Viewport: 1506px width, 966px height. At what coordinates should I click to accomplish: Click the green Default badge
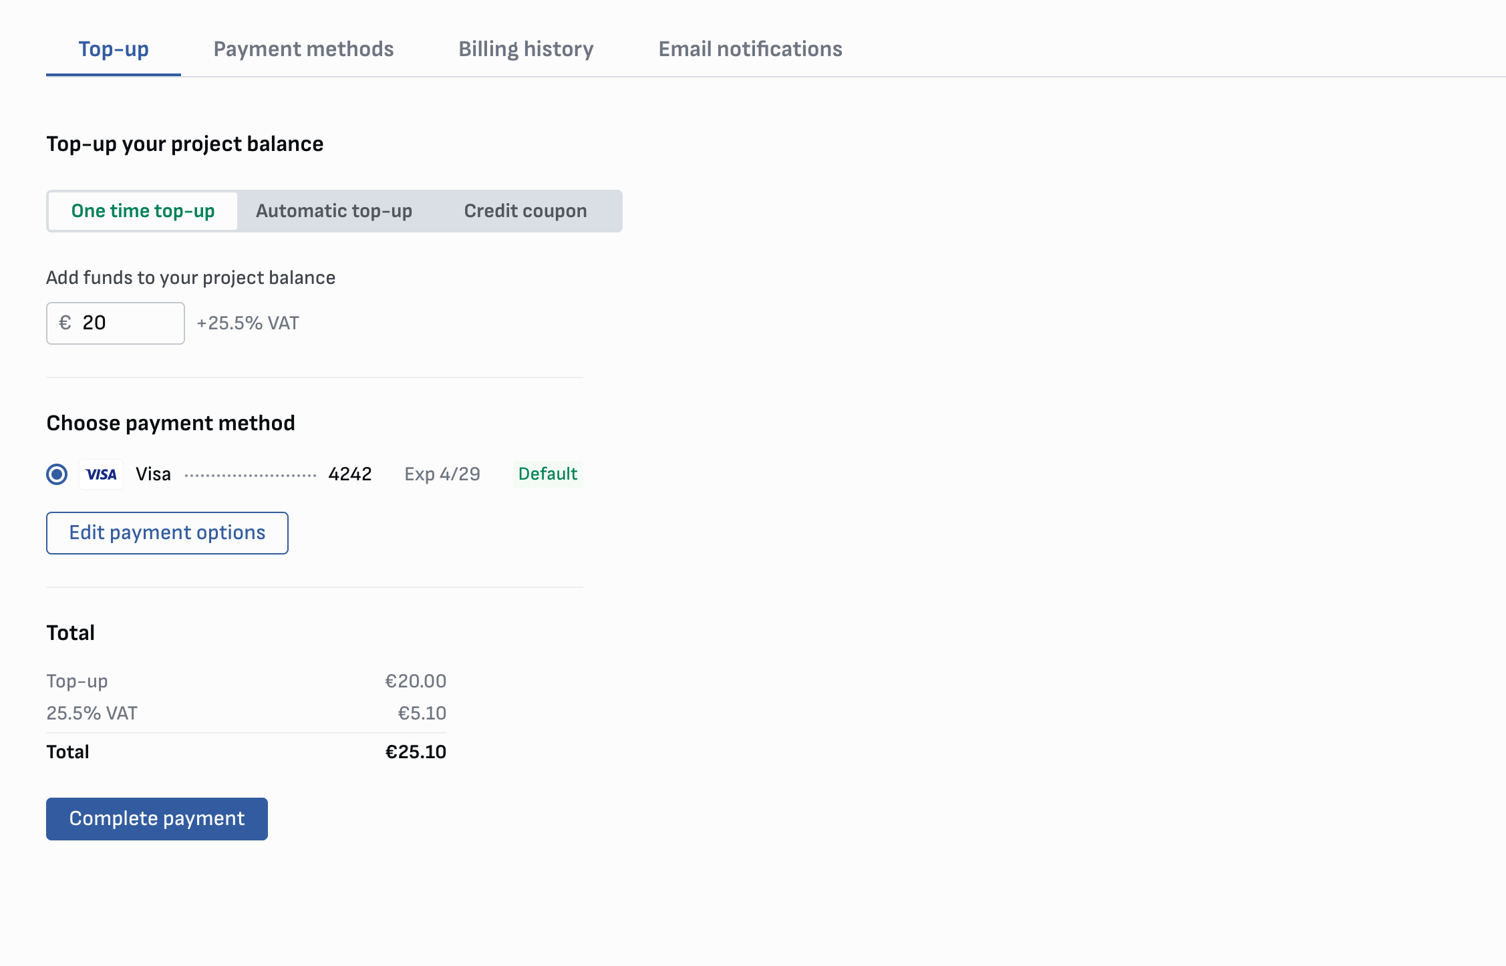[x=547, y=474]
